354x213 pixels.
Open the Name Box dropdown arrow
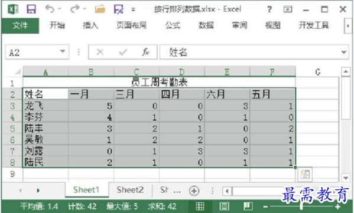[63, 51]
